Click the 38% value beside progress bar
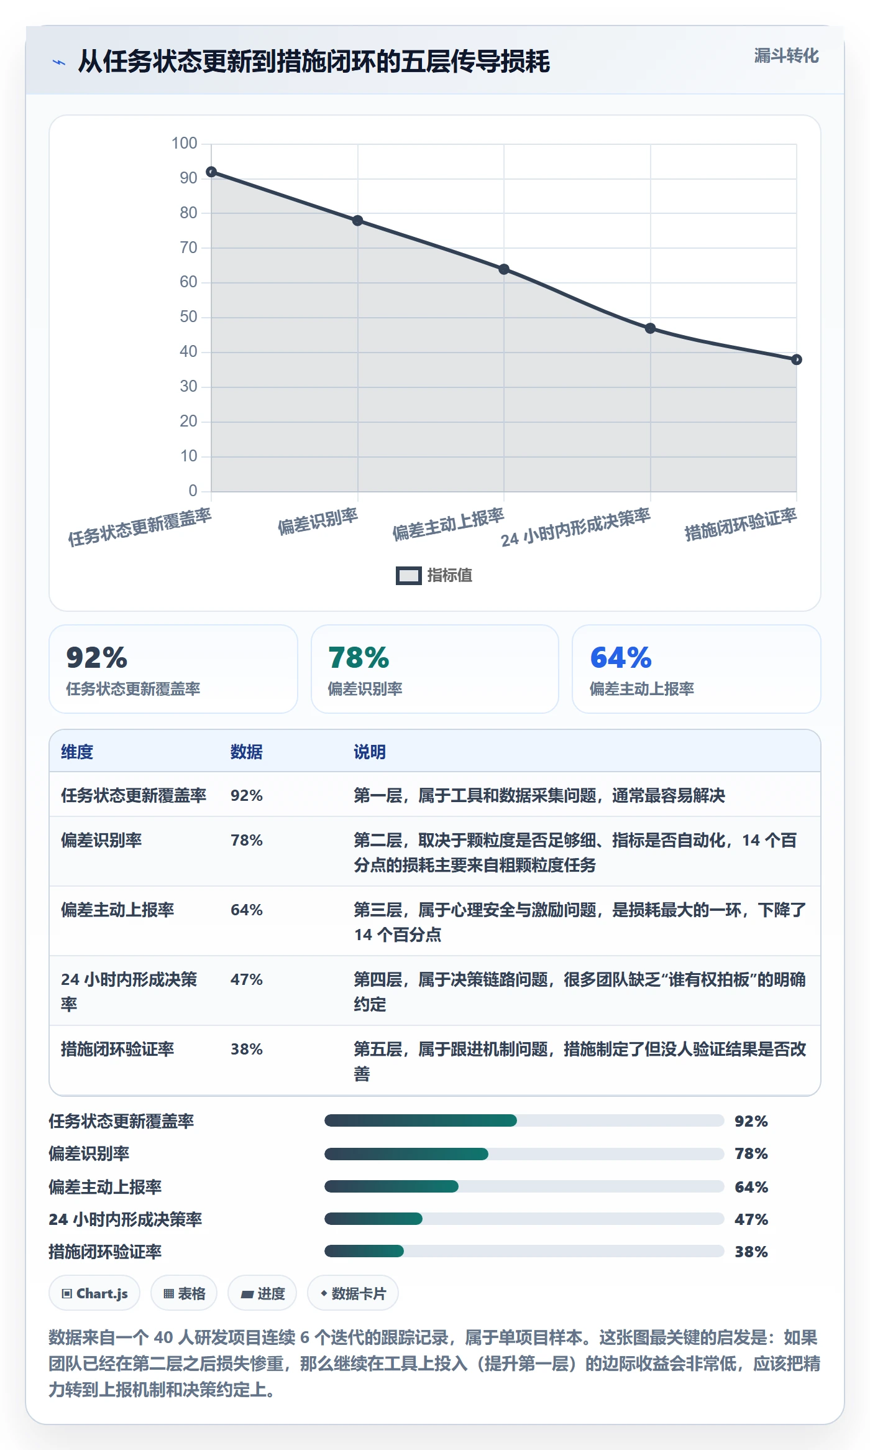 [751, 1252]
